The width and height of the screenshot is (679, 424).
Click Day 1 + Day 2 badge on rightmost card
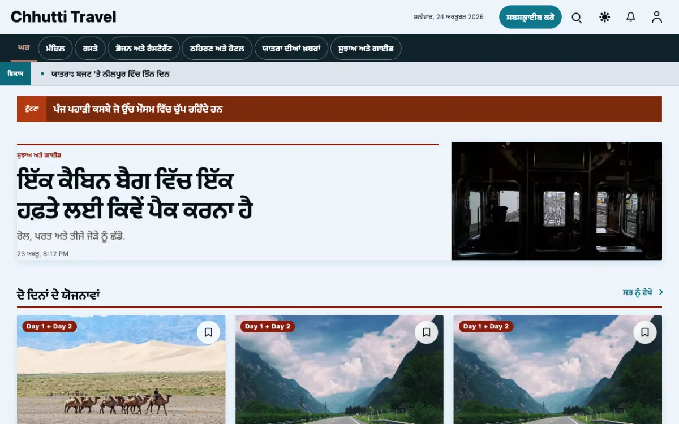click(x=487, y=326)
